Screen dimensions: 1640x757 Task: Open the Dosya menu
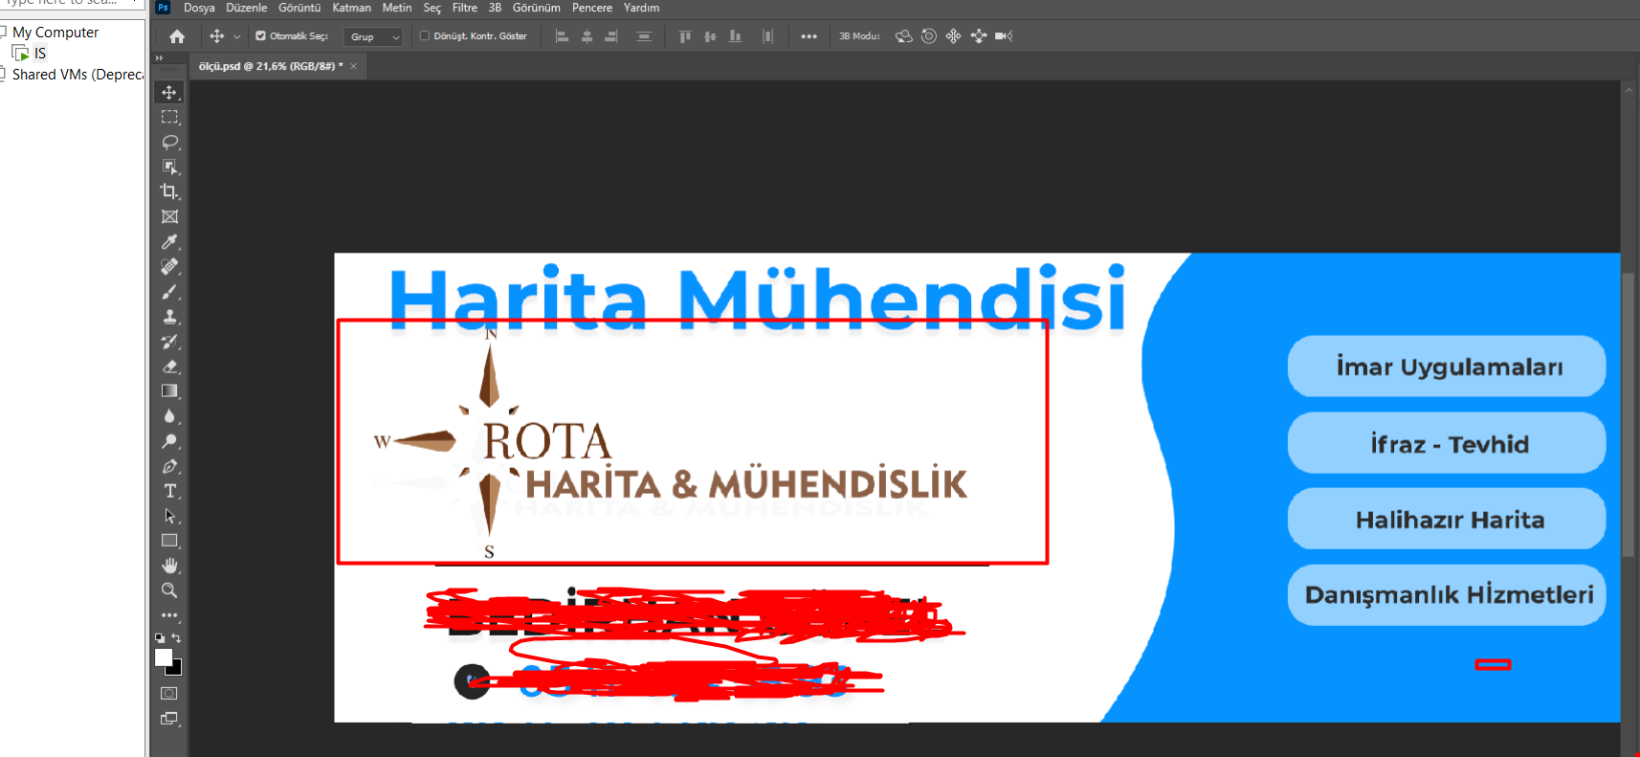199,8
